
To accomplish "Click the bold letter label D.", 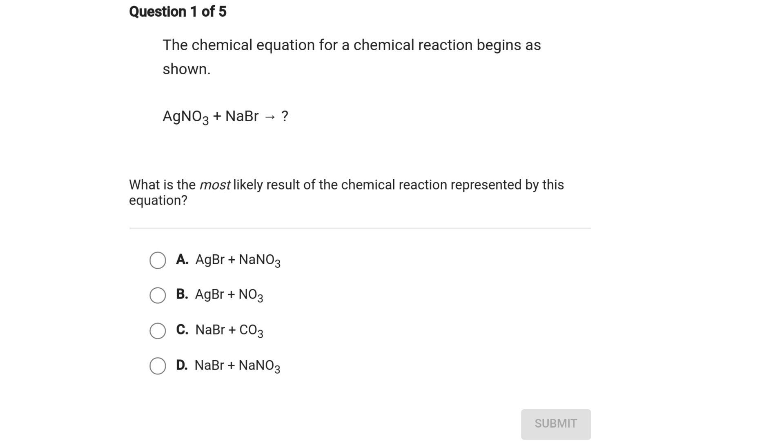I will tap(182, 365).
